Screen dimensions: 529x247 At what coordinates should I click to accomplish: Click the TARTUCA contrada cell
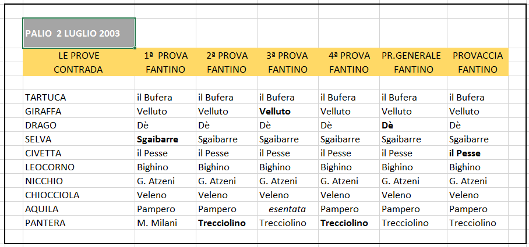pos(79,98)
